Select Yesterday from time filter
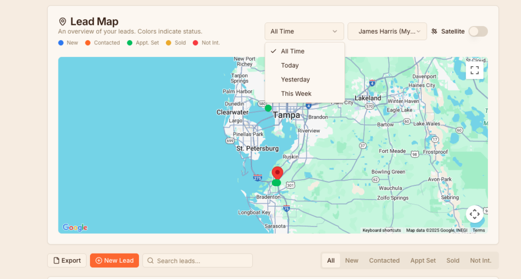521x279 pixels. tap(295, 79)
